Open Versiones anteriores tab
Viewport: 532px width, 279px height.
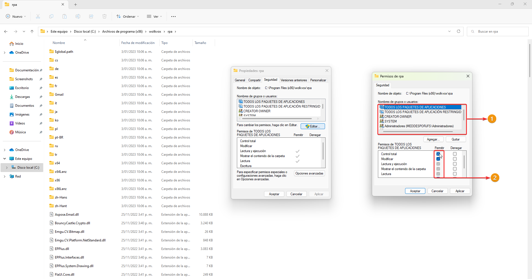coord(294,80)
